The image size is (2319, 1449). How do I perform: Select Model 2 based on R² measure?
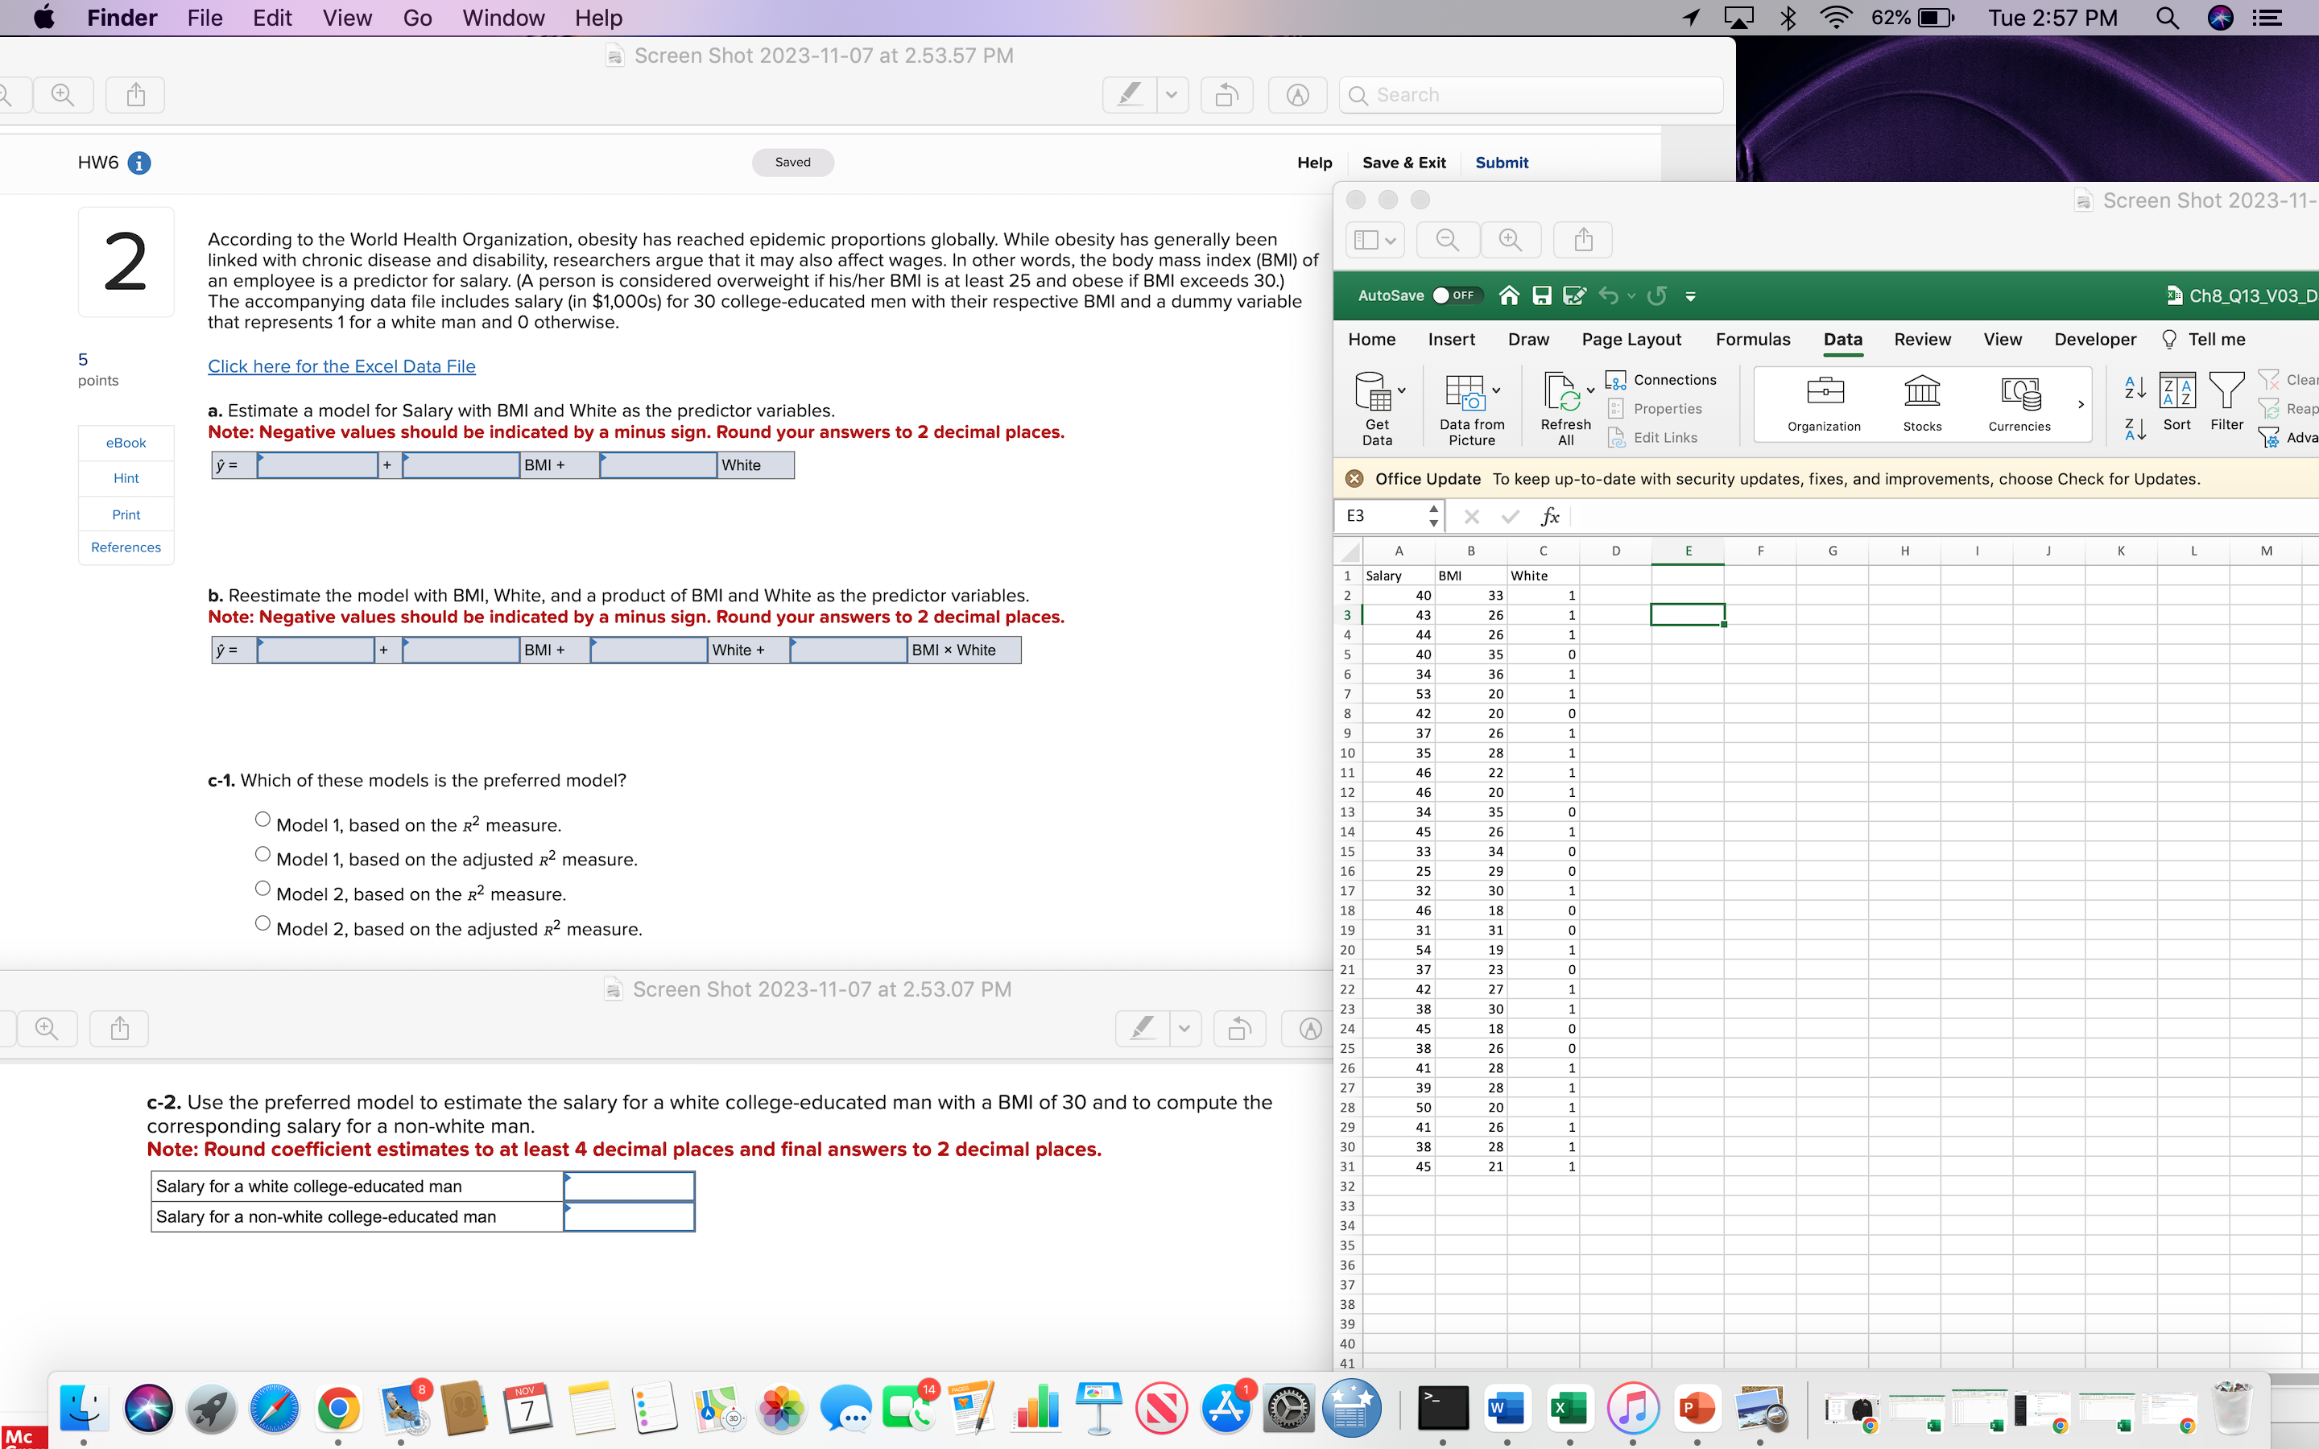tap(262, 889)
